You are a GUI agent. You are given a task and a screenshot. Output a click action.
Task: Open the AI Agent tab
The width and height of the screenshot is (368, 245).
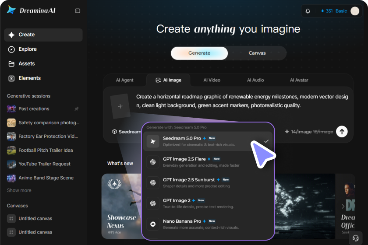(124, 80)
